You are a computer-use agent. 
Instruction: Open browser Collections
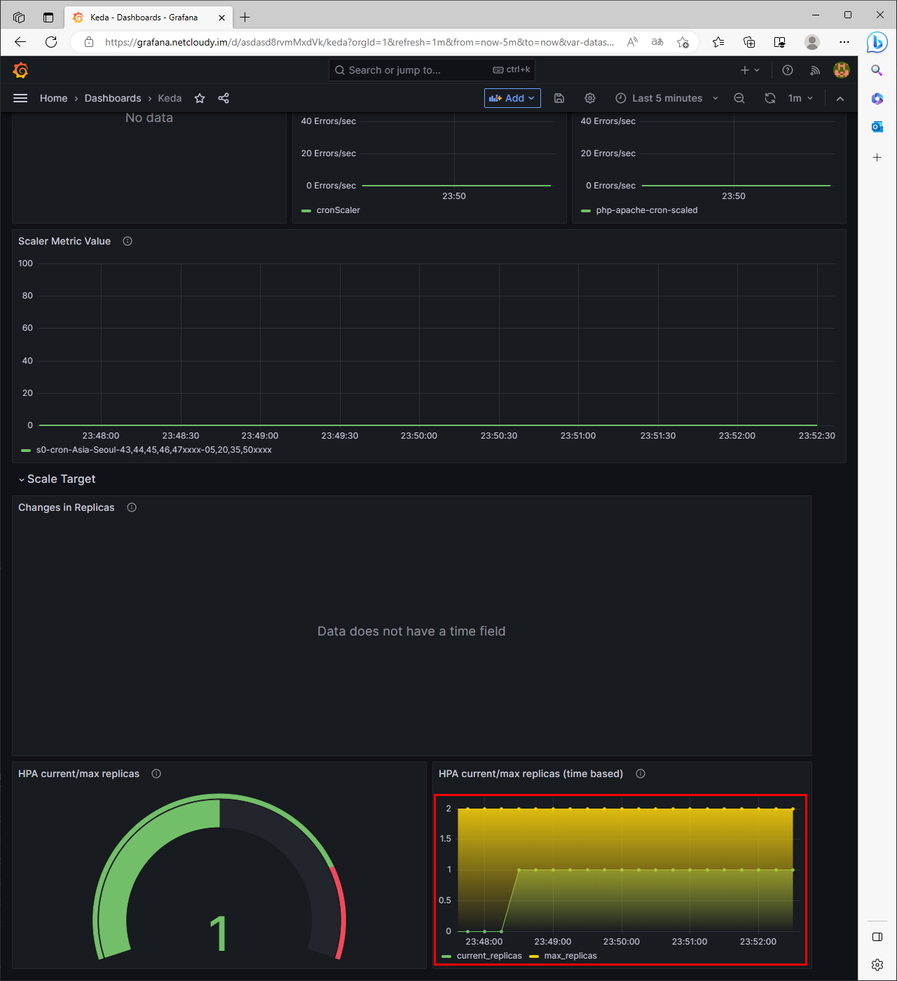click(x=749, y=42)
